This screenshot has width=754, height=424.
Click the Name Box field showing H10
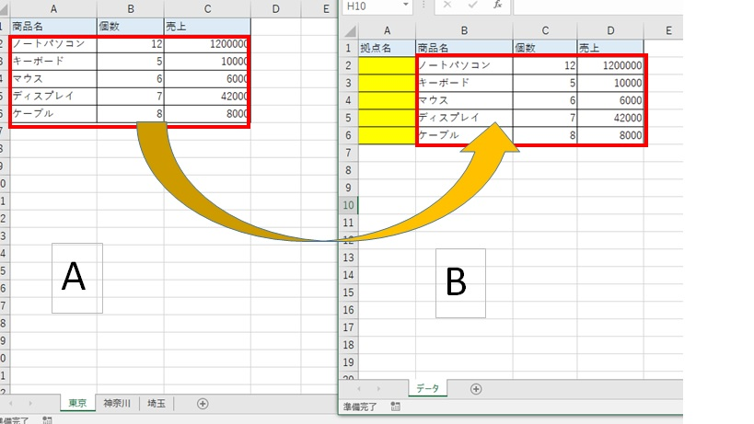pos(368,6)
